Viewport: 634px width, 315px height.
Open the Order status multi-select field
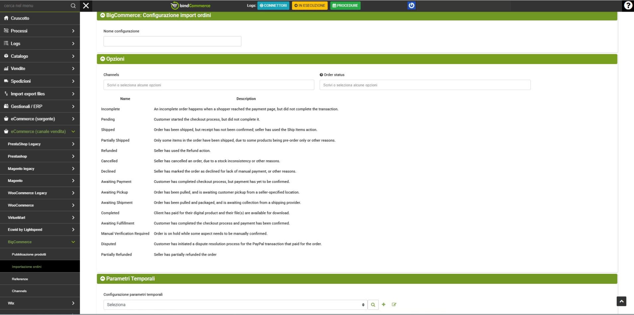click(x=425, y=85)
